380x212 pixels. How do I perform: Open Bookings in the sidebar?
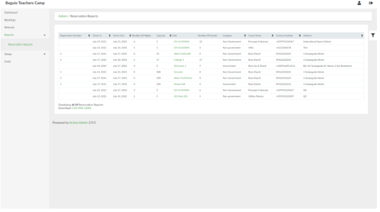(10, 20)
